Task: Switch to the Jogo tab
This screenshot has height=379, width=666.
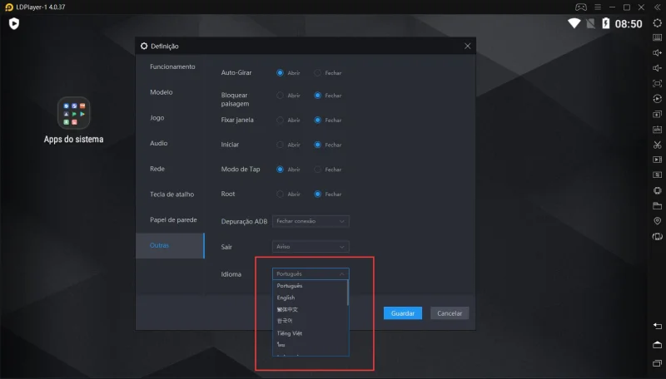Action: click(157, 118)
